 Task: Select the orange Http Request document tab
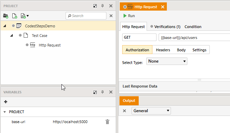143,7
